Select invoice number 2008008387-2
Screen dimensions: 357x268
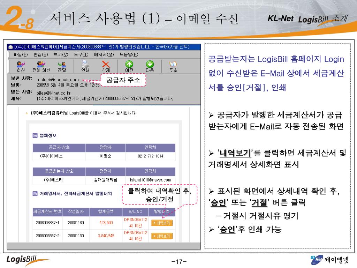[47, 236]
